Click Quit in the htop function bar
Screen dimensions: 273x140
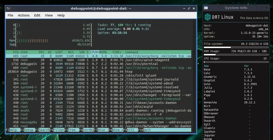click(147, 130)
